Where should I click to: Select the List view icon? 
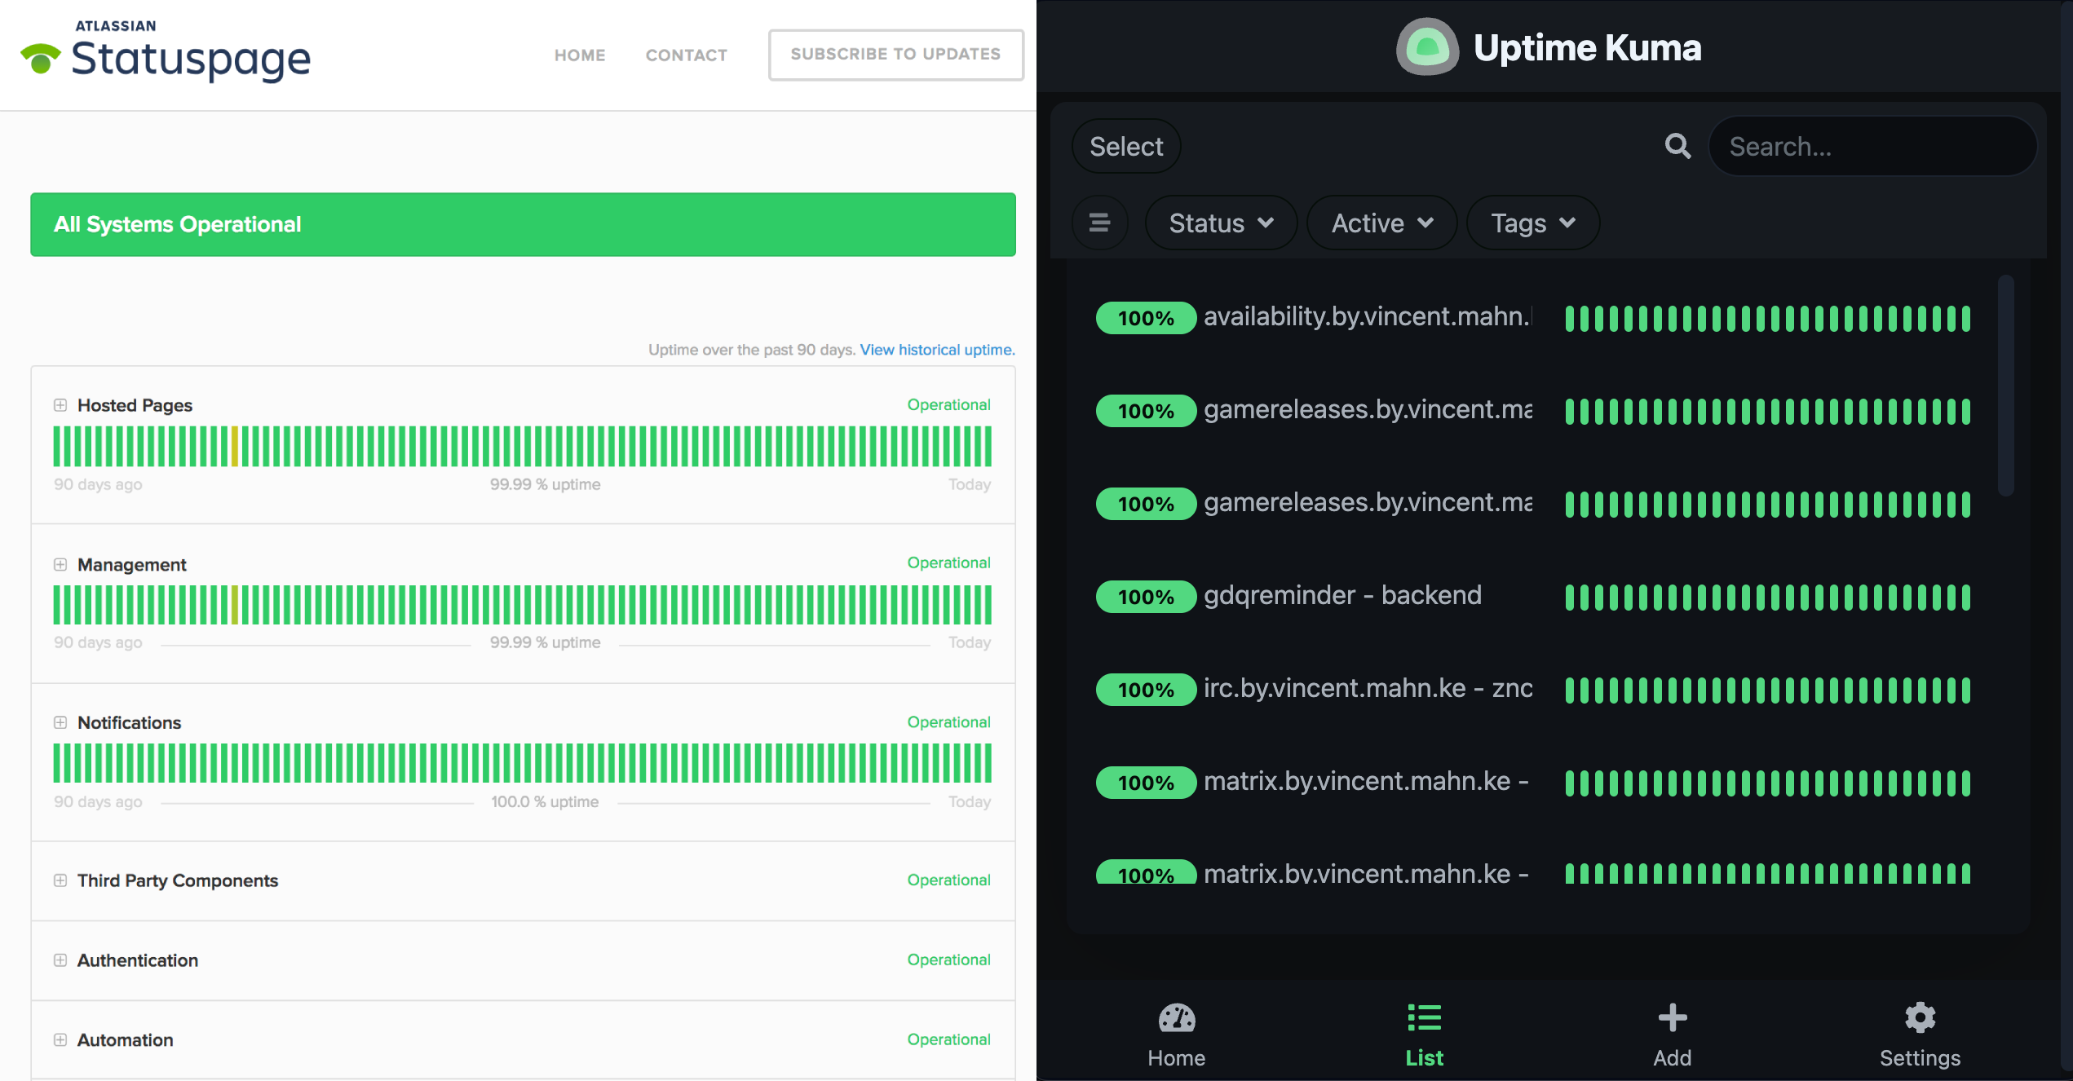coord(1424,1019)
